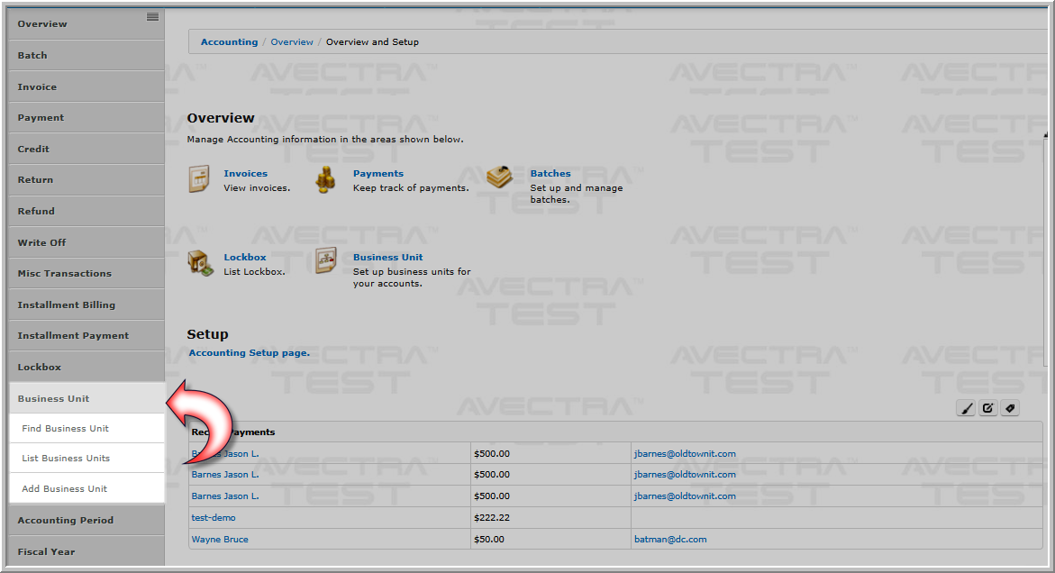Open the Misc Transactions sidebar menu
This screenshot has width=1055, height=573.
coord(86,273)
